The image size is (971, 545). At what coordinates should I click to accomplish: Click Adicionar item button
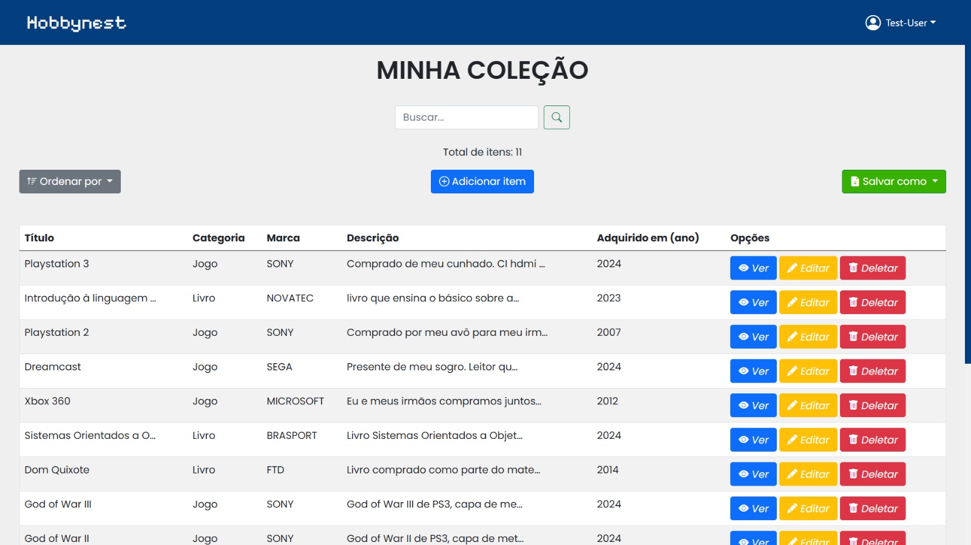(x=482, y=181)
